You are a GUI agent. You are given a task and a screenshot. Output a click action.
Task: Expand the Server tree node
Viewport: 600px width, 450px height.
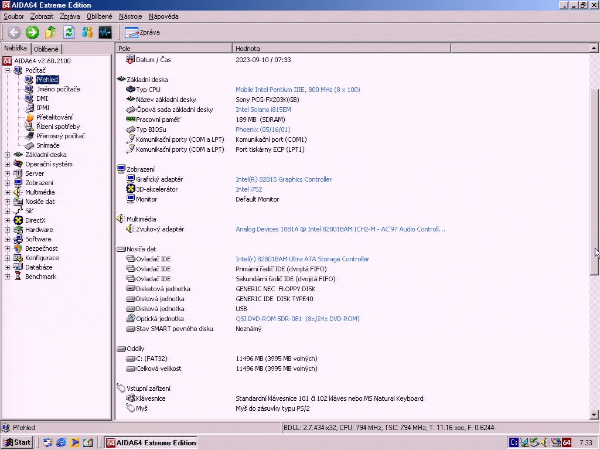pyautogui.click(x=7, y=173)
